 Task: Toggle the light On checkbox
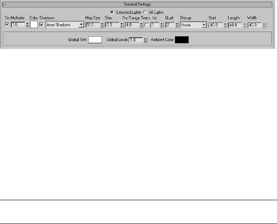pos(7,24)
